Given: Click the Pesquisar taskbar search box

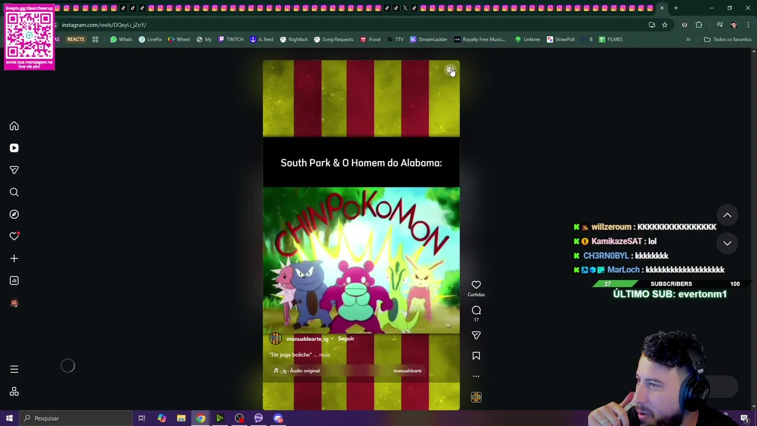Looking at the screenshot, I should (76, 418).
